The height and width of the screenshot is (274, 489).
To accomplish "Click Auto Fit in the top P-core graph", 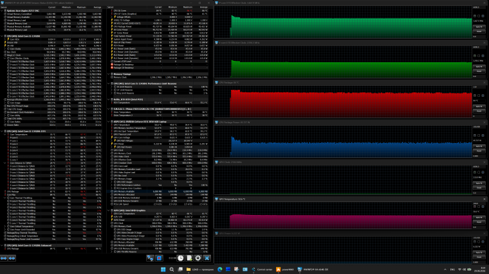I will pos(479,27).
